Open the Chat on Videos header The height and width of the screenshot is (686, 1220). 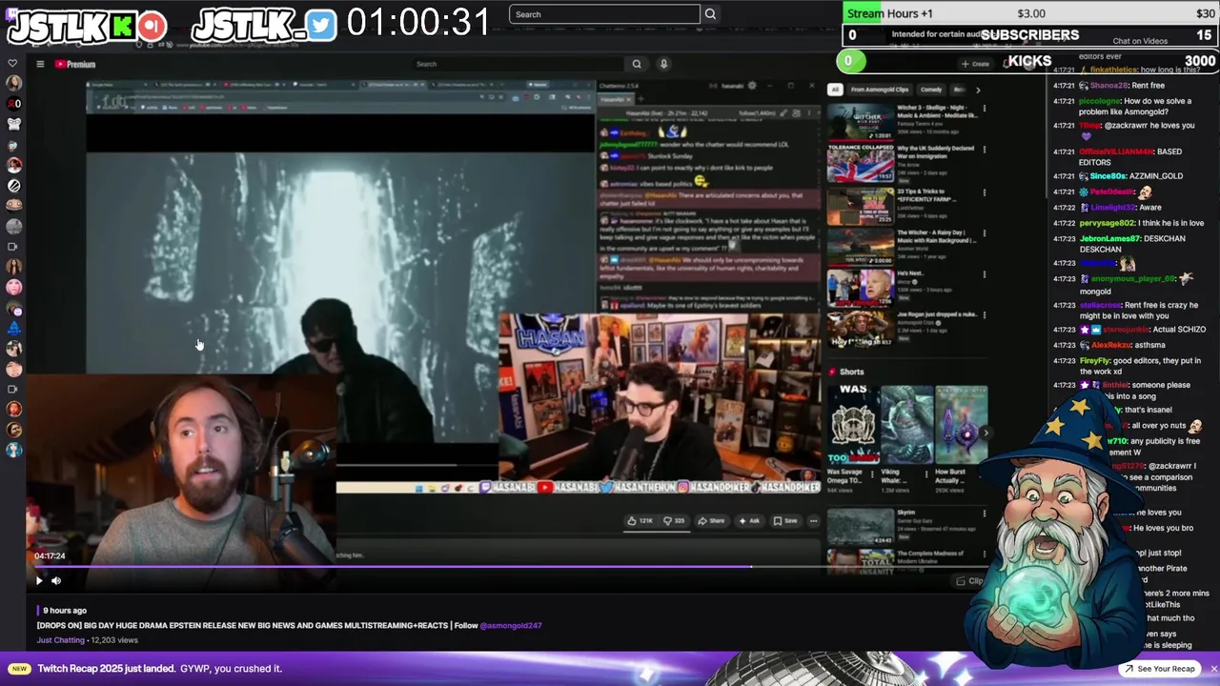coord(1140,41)
